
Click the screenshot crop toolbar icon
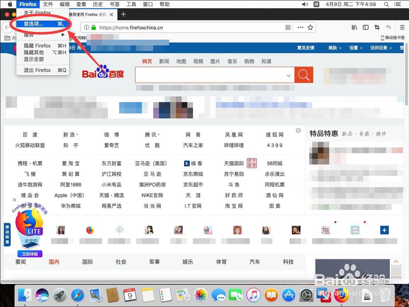pos(377,27)
